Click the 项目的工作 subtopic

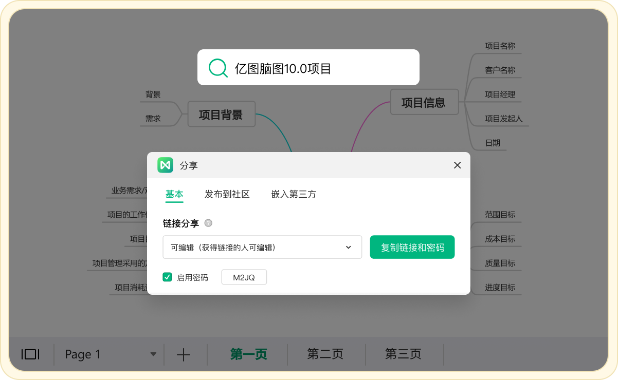(127, 215)
